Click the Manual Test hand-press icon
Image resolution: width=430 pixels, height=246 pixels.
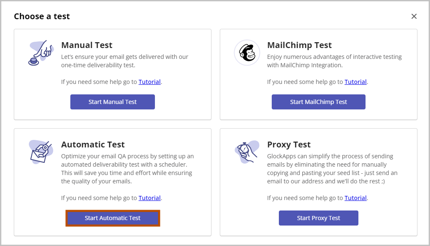[x=41, y=53]
